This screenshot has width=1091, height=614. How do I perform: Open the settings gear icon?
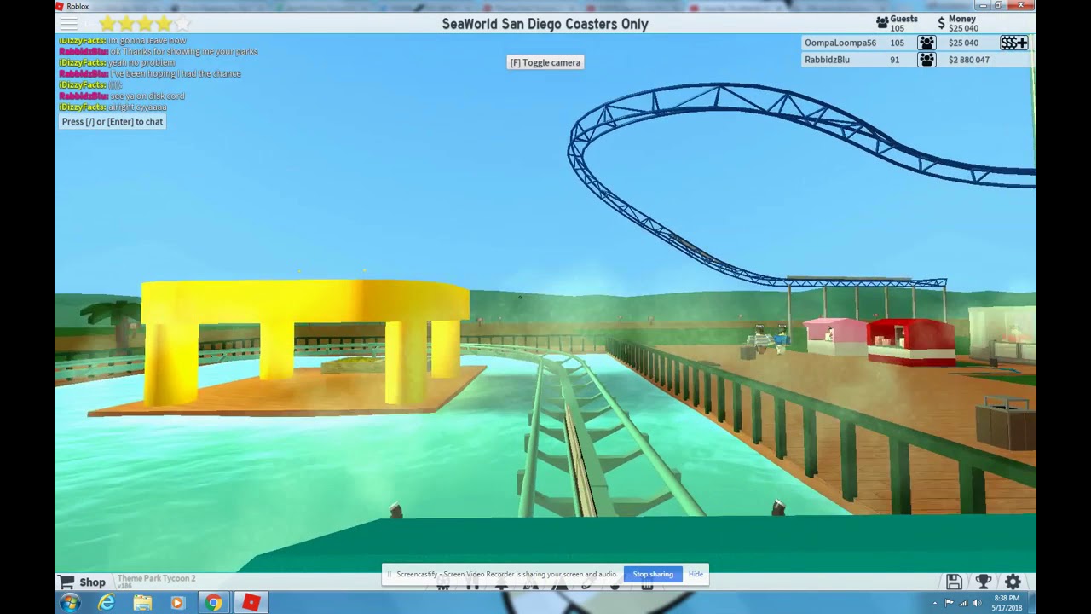pos(1013,582)
